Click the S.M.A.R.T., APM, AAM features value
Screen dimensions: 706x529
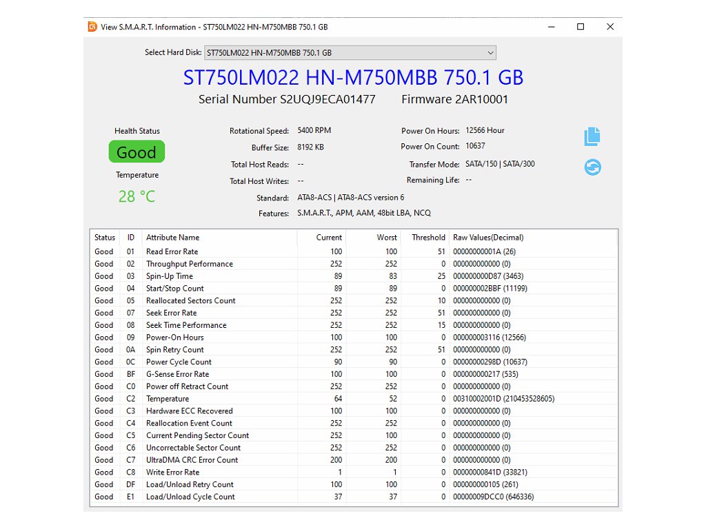[x=364, y=213]
